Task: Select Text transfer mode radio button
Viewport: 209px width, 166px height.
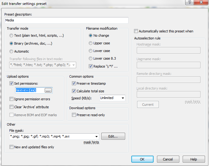Action: (x=11, y=35)
